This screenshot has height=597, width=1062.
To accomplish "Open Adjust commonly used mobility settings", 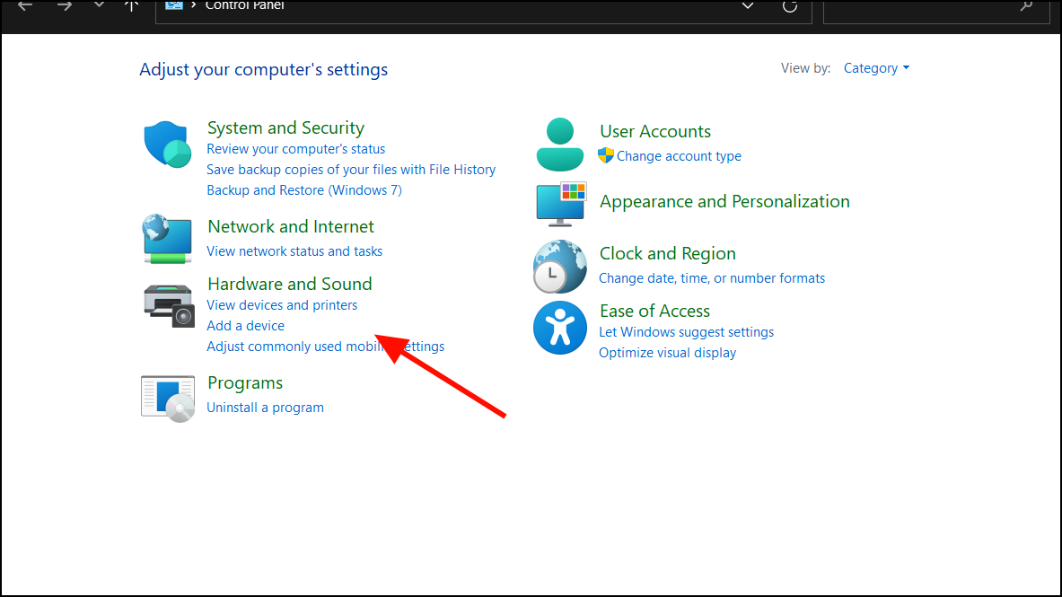I will click(326, 347).
